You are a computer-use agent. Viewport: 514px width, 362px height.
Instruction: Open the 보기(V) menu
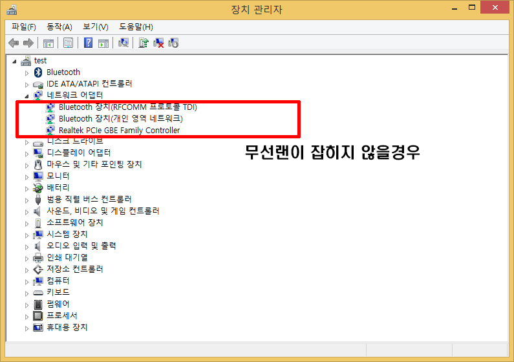coord(96,27)
